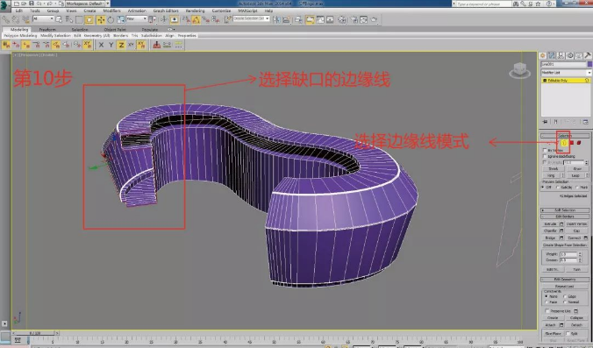Enable Ignore Backfacing checkbox
This screenshot has width=593, height=348.
click(x=545, y=156)
